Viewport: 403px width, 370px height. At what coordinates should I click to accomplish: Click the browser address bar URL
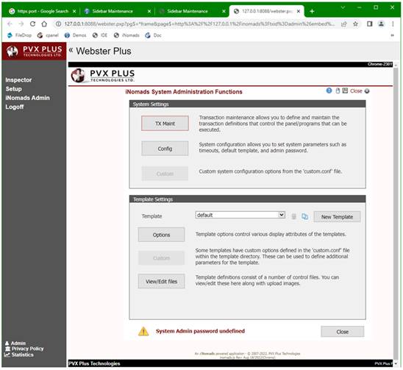[199, 24]
